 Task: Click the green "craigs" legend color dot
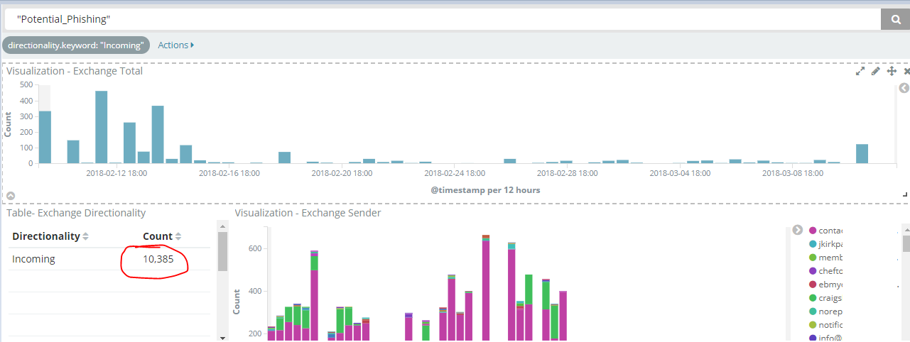coord(813,298)
